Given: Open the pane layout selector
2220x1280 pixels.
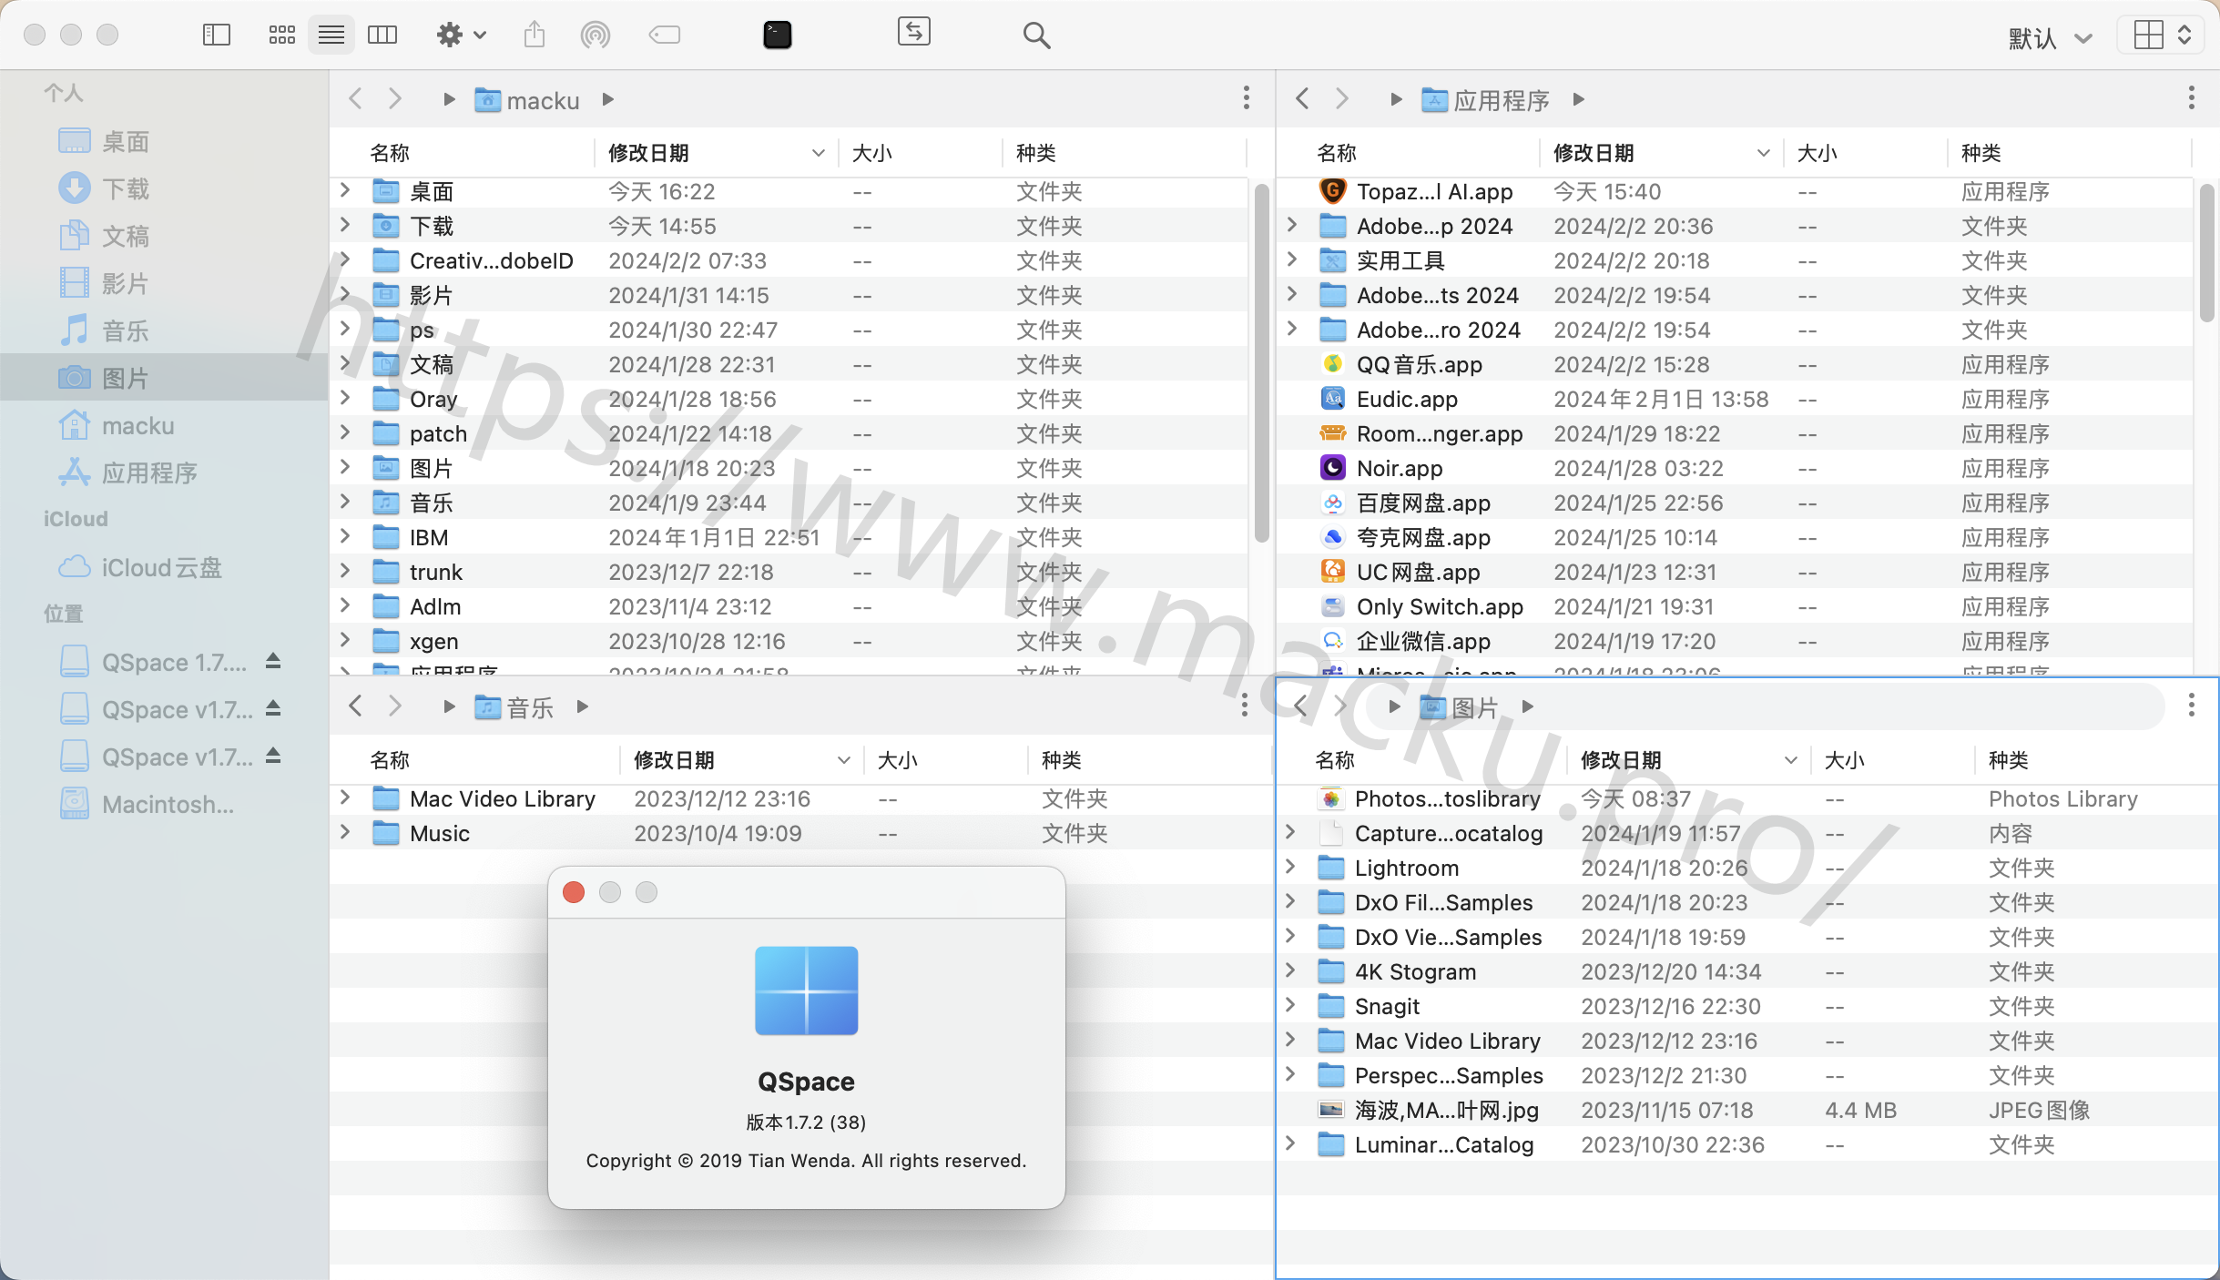Looking at the screenshot, I should [x=2161, y=36].
